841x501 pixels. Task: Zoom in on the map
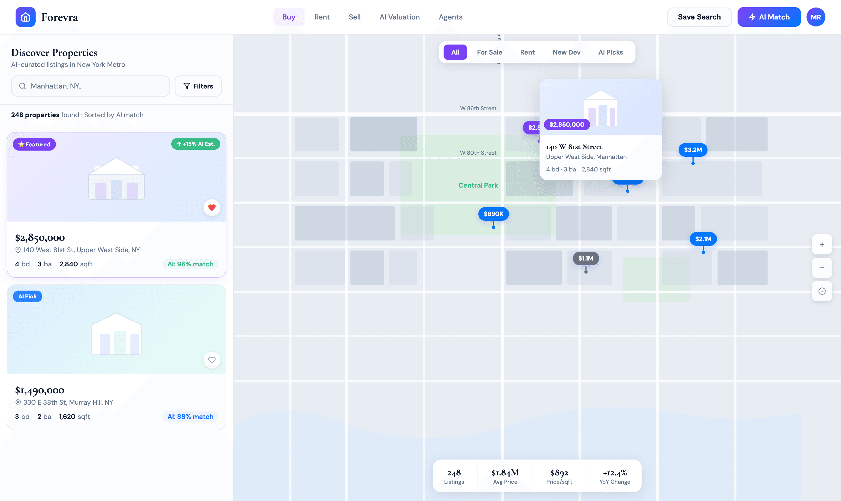coord(822,244)
